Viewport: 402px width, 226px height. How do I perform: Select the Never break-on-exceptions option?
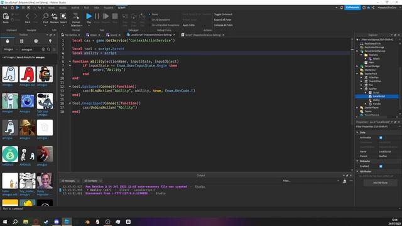tap(154, 14)
